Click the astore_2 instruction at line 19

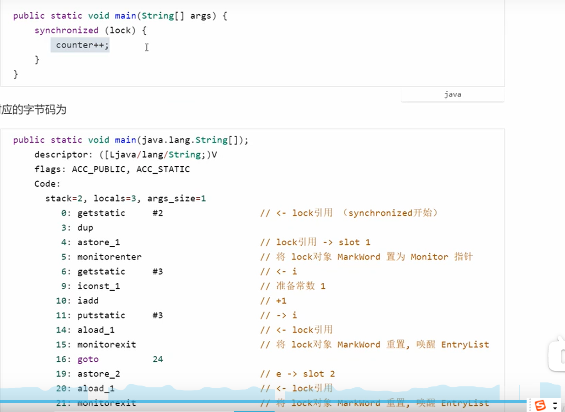pos(98,374)
